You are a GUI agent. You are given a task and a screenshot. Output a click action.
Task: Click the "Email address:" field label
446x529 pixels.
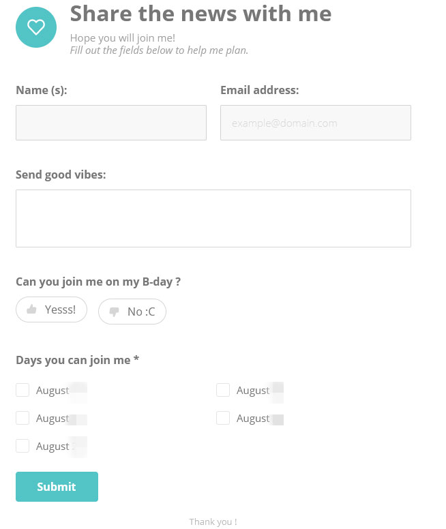[260, 90]
